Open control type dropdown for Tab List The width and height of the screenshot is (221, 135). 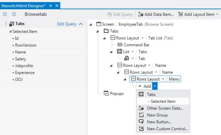[143, 38]
